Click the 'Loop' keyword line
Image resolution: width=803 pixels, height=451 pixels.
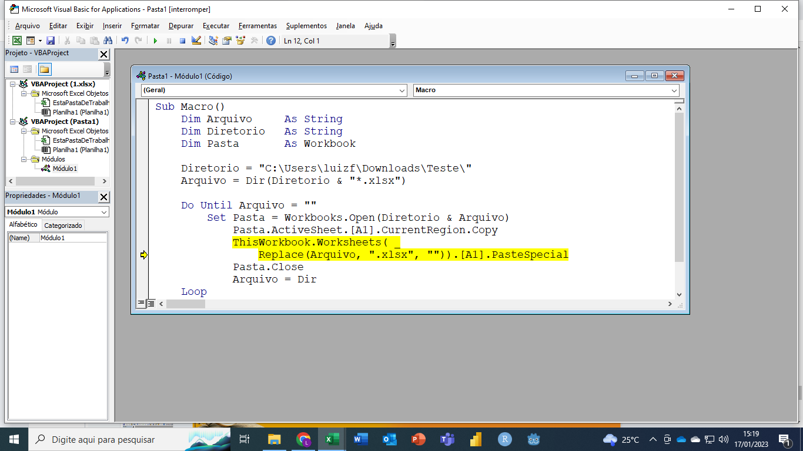(194, 292)
